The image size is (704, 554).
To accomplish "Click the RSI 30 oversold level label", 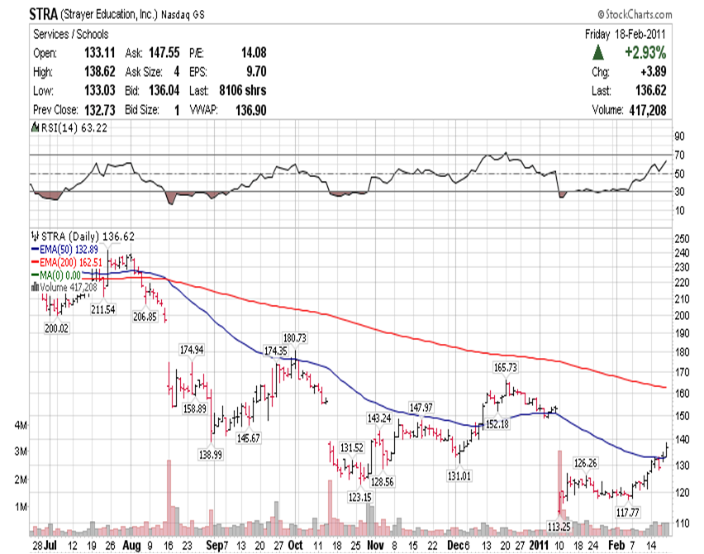I will (680, 192).
